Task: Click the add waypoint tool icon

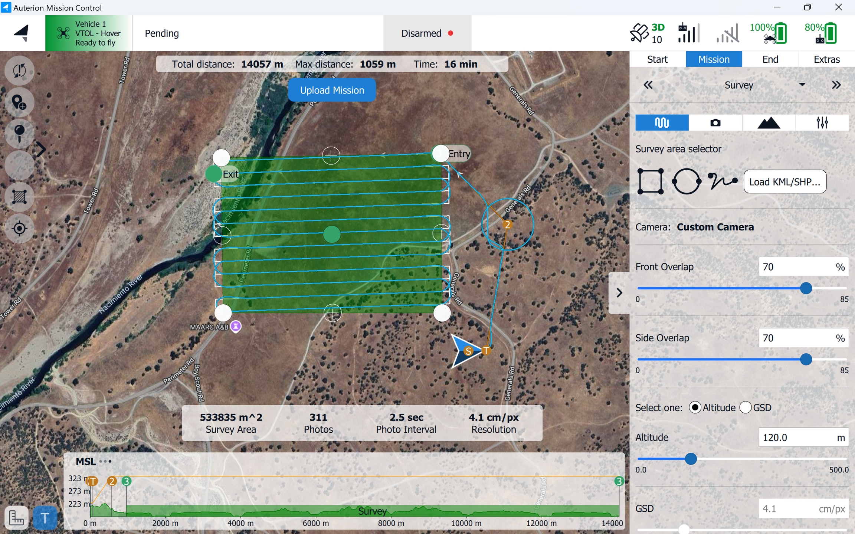Action: pyautogui.click(x=19, y=102)
